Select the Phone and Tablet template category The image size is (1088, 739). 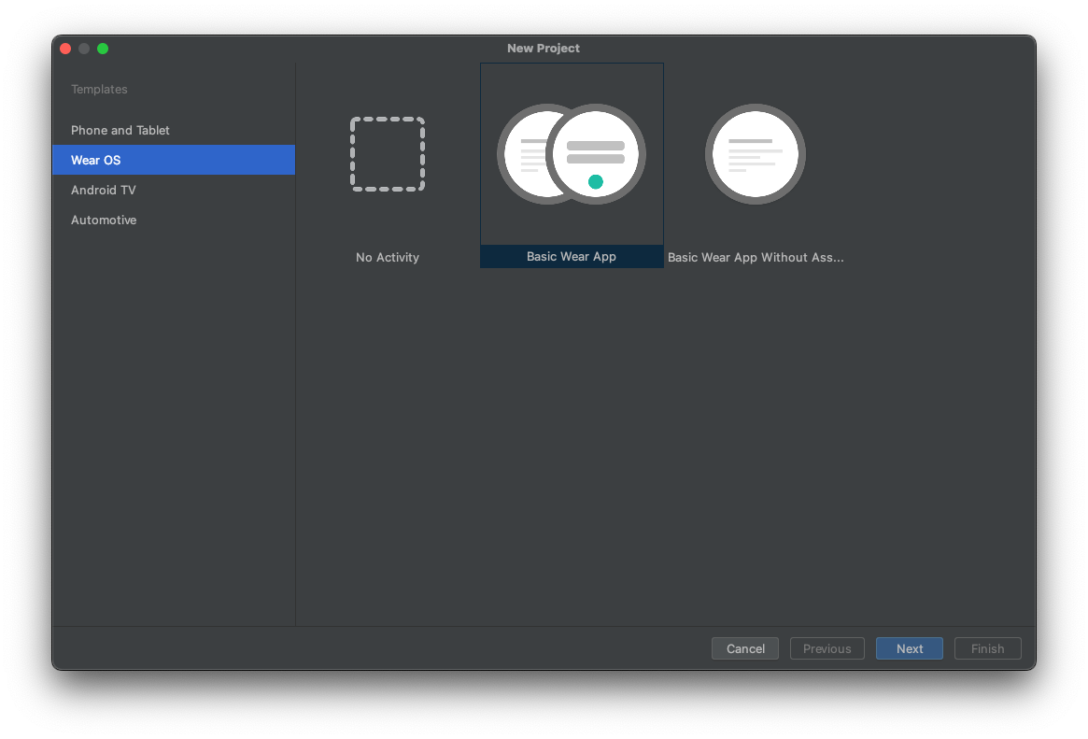[x=174, y=131]
